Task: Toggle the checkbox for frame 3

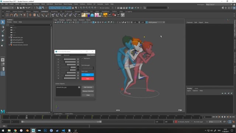Action: (x=78, y=75)
